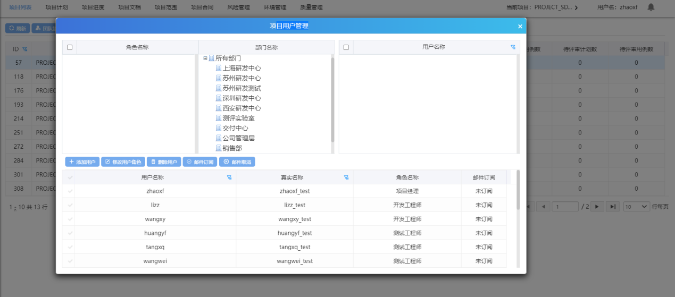Check the row selector for zhaoxf
Viewport: 675px width, 297px height.
pos(70,191)
